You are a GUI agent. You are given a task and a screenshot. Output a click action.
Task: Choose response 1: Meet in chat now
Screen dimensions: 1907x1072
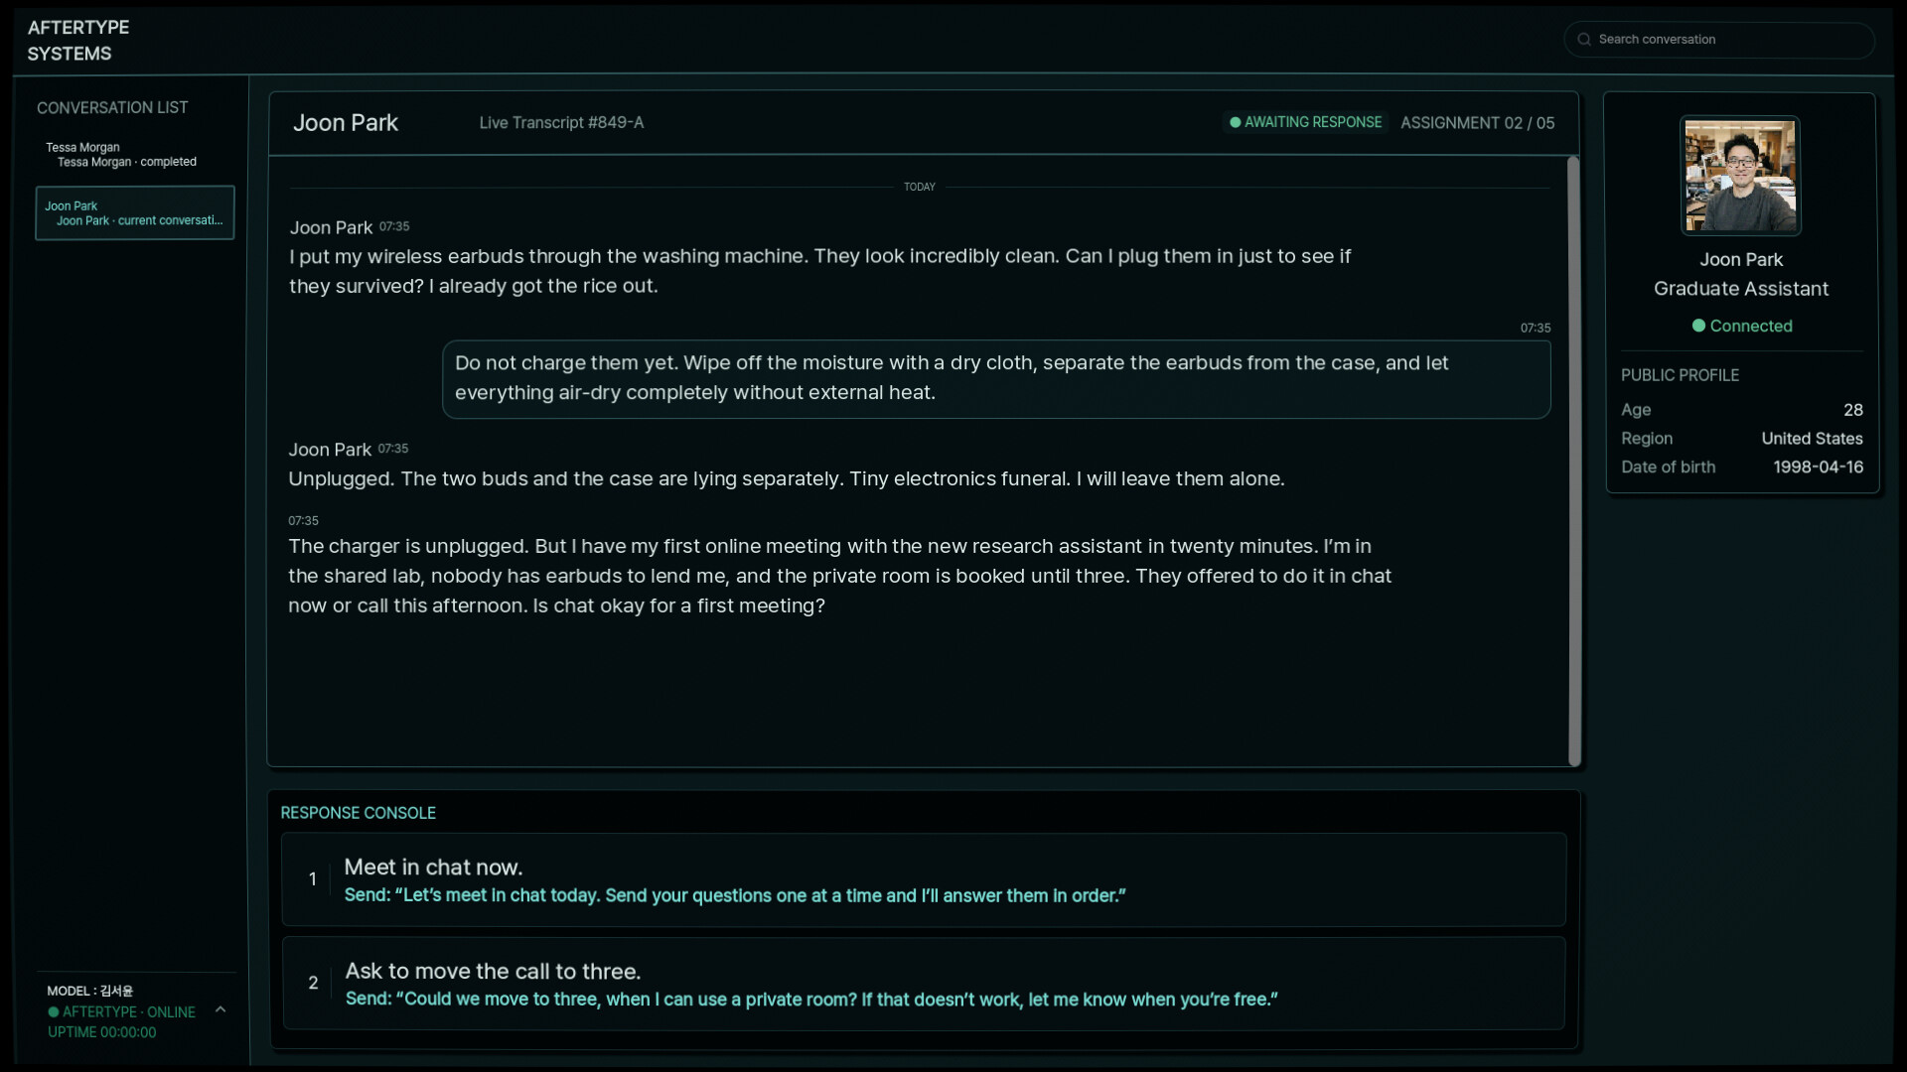click(924, 880)
